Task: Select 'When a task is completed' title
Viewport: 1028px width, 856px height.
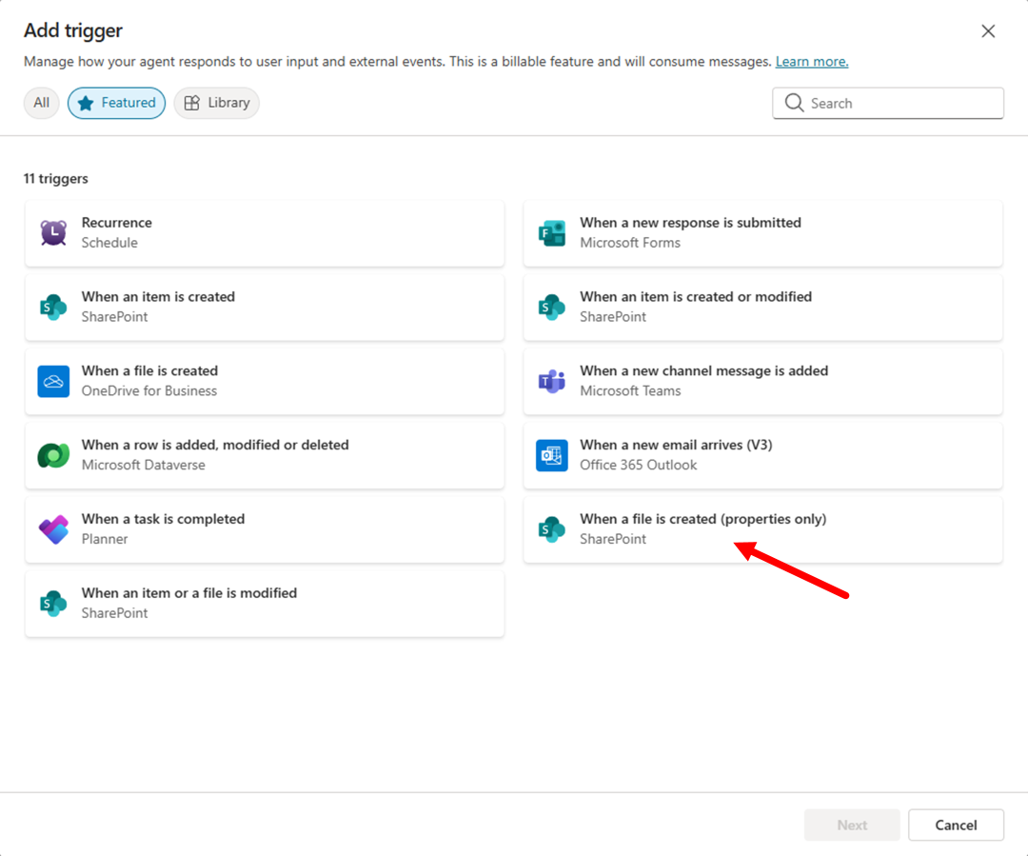Action: 164,519
